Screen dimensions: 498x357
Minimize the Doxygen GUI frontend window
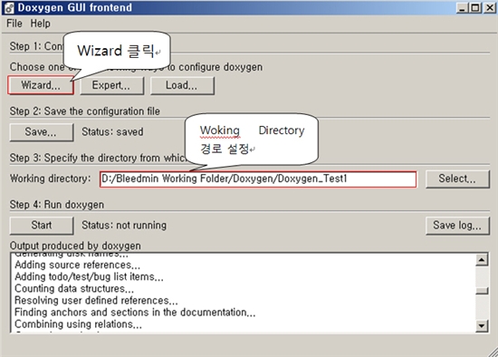tap(462, 8)
